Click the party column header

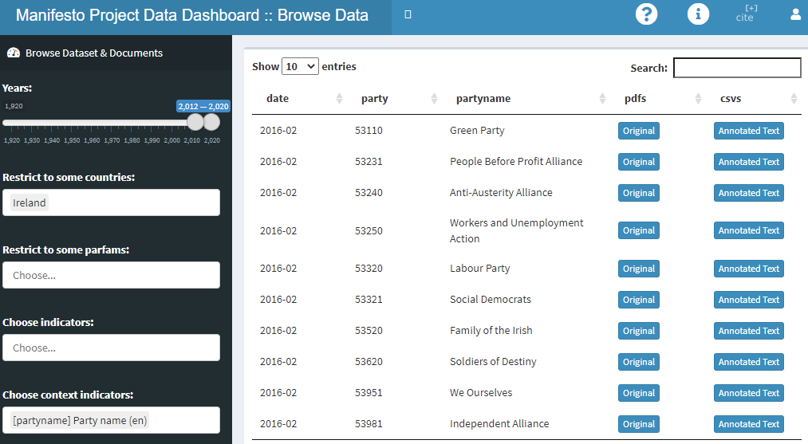click(375, 99)
